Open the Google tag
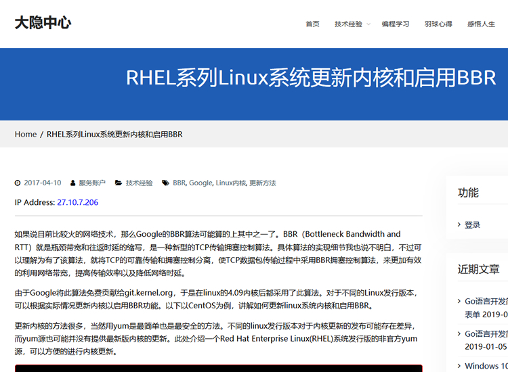 (200, 183)
